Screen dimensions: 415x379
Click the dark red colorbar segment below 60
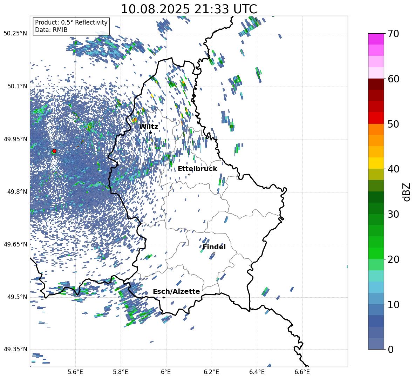click(376, 84)
